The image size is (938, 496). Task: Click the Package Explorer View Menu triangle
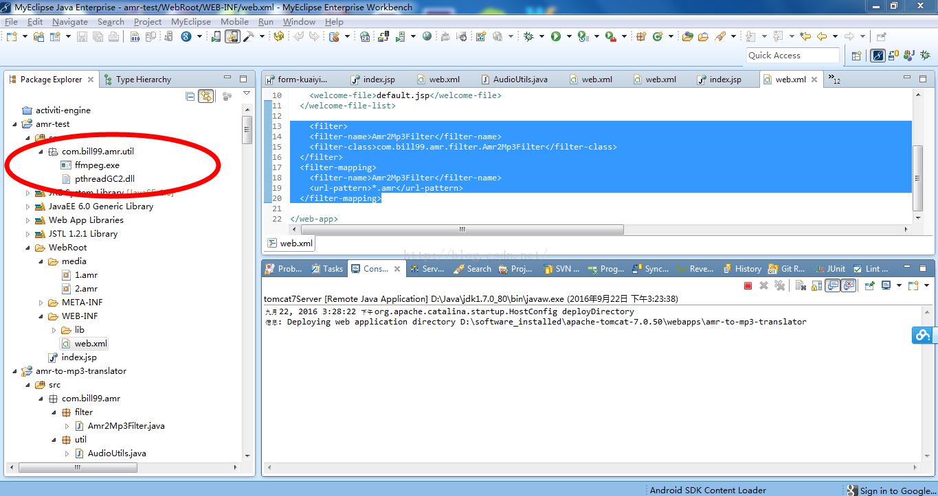[x=247, y=94]
